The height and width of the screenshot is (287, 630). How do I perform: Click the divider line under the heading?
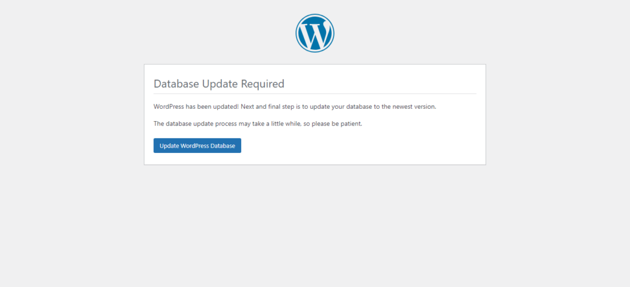pos(314,94)
